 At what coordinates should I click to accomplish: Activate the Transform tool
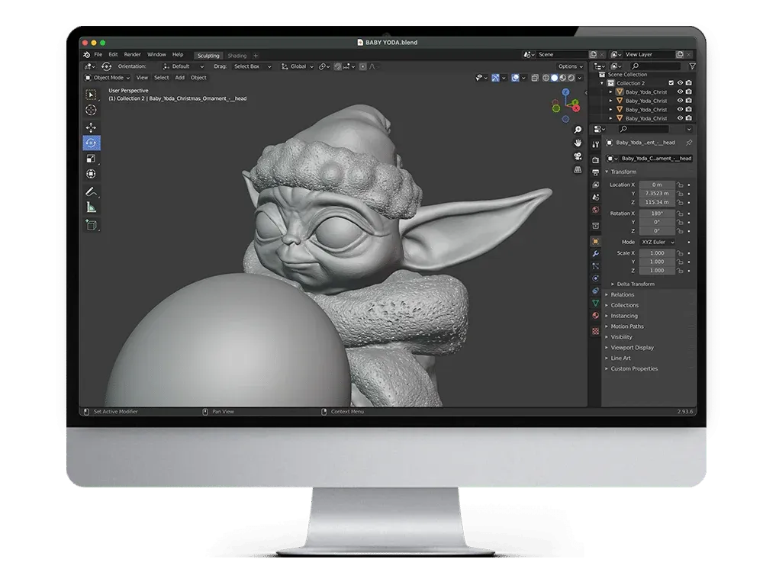pyautogui.click(x=91, y=174)
